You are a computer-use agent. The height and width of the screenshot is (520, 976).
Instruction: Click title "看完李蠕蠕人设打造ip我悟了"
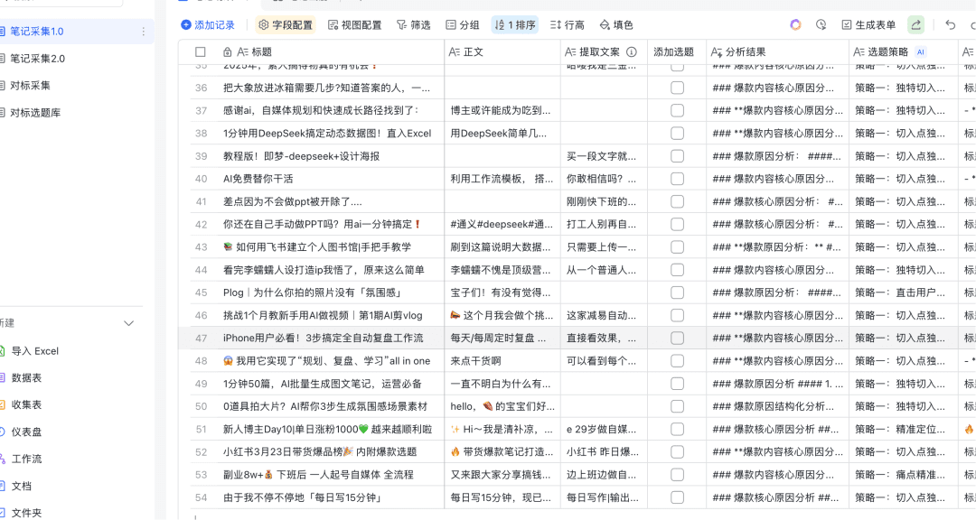[324, 270]
